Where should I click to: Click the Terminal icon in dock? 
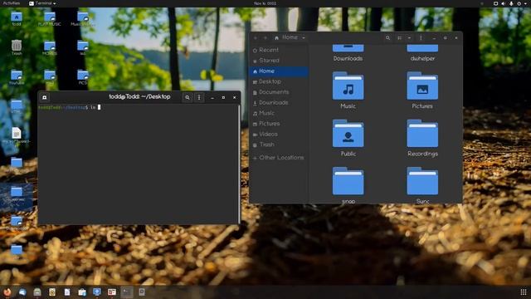pyautogui.click(x=127, y=292)
